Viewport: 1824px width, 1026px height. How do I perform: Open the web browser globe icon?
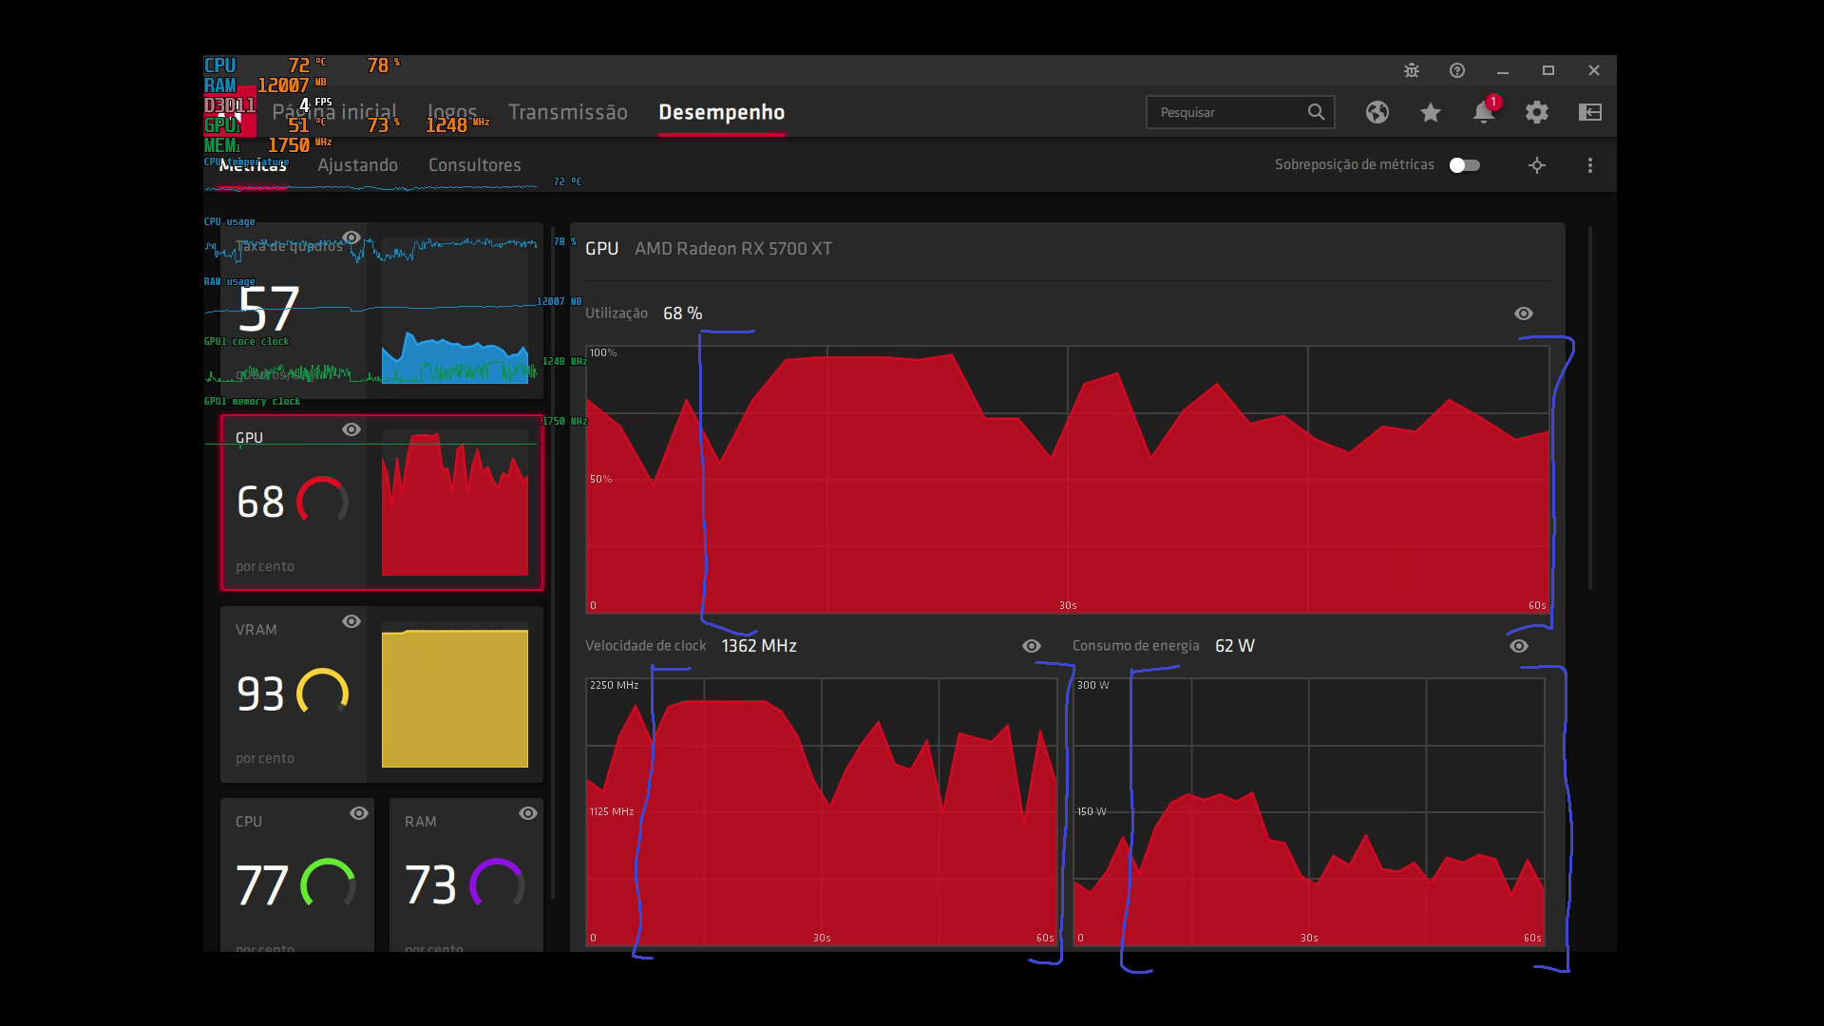[x=1377, y=112]
